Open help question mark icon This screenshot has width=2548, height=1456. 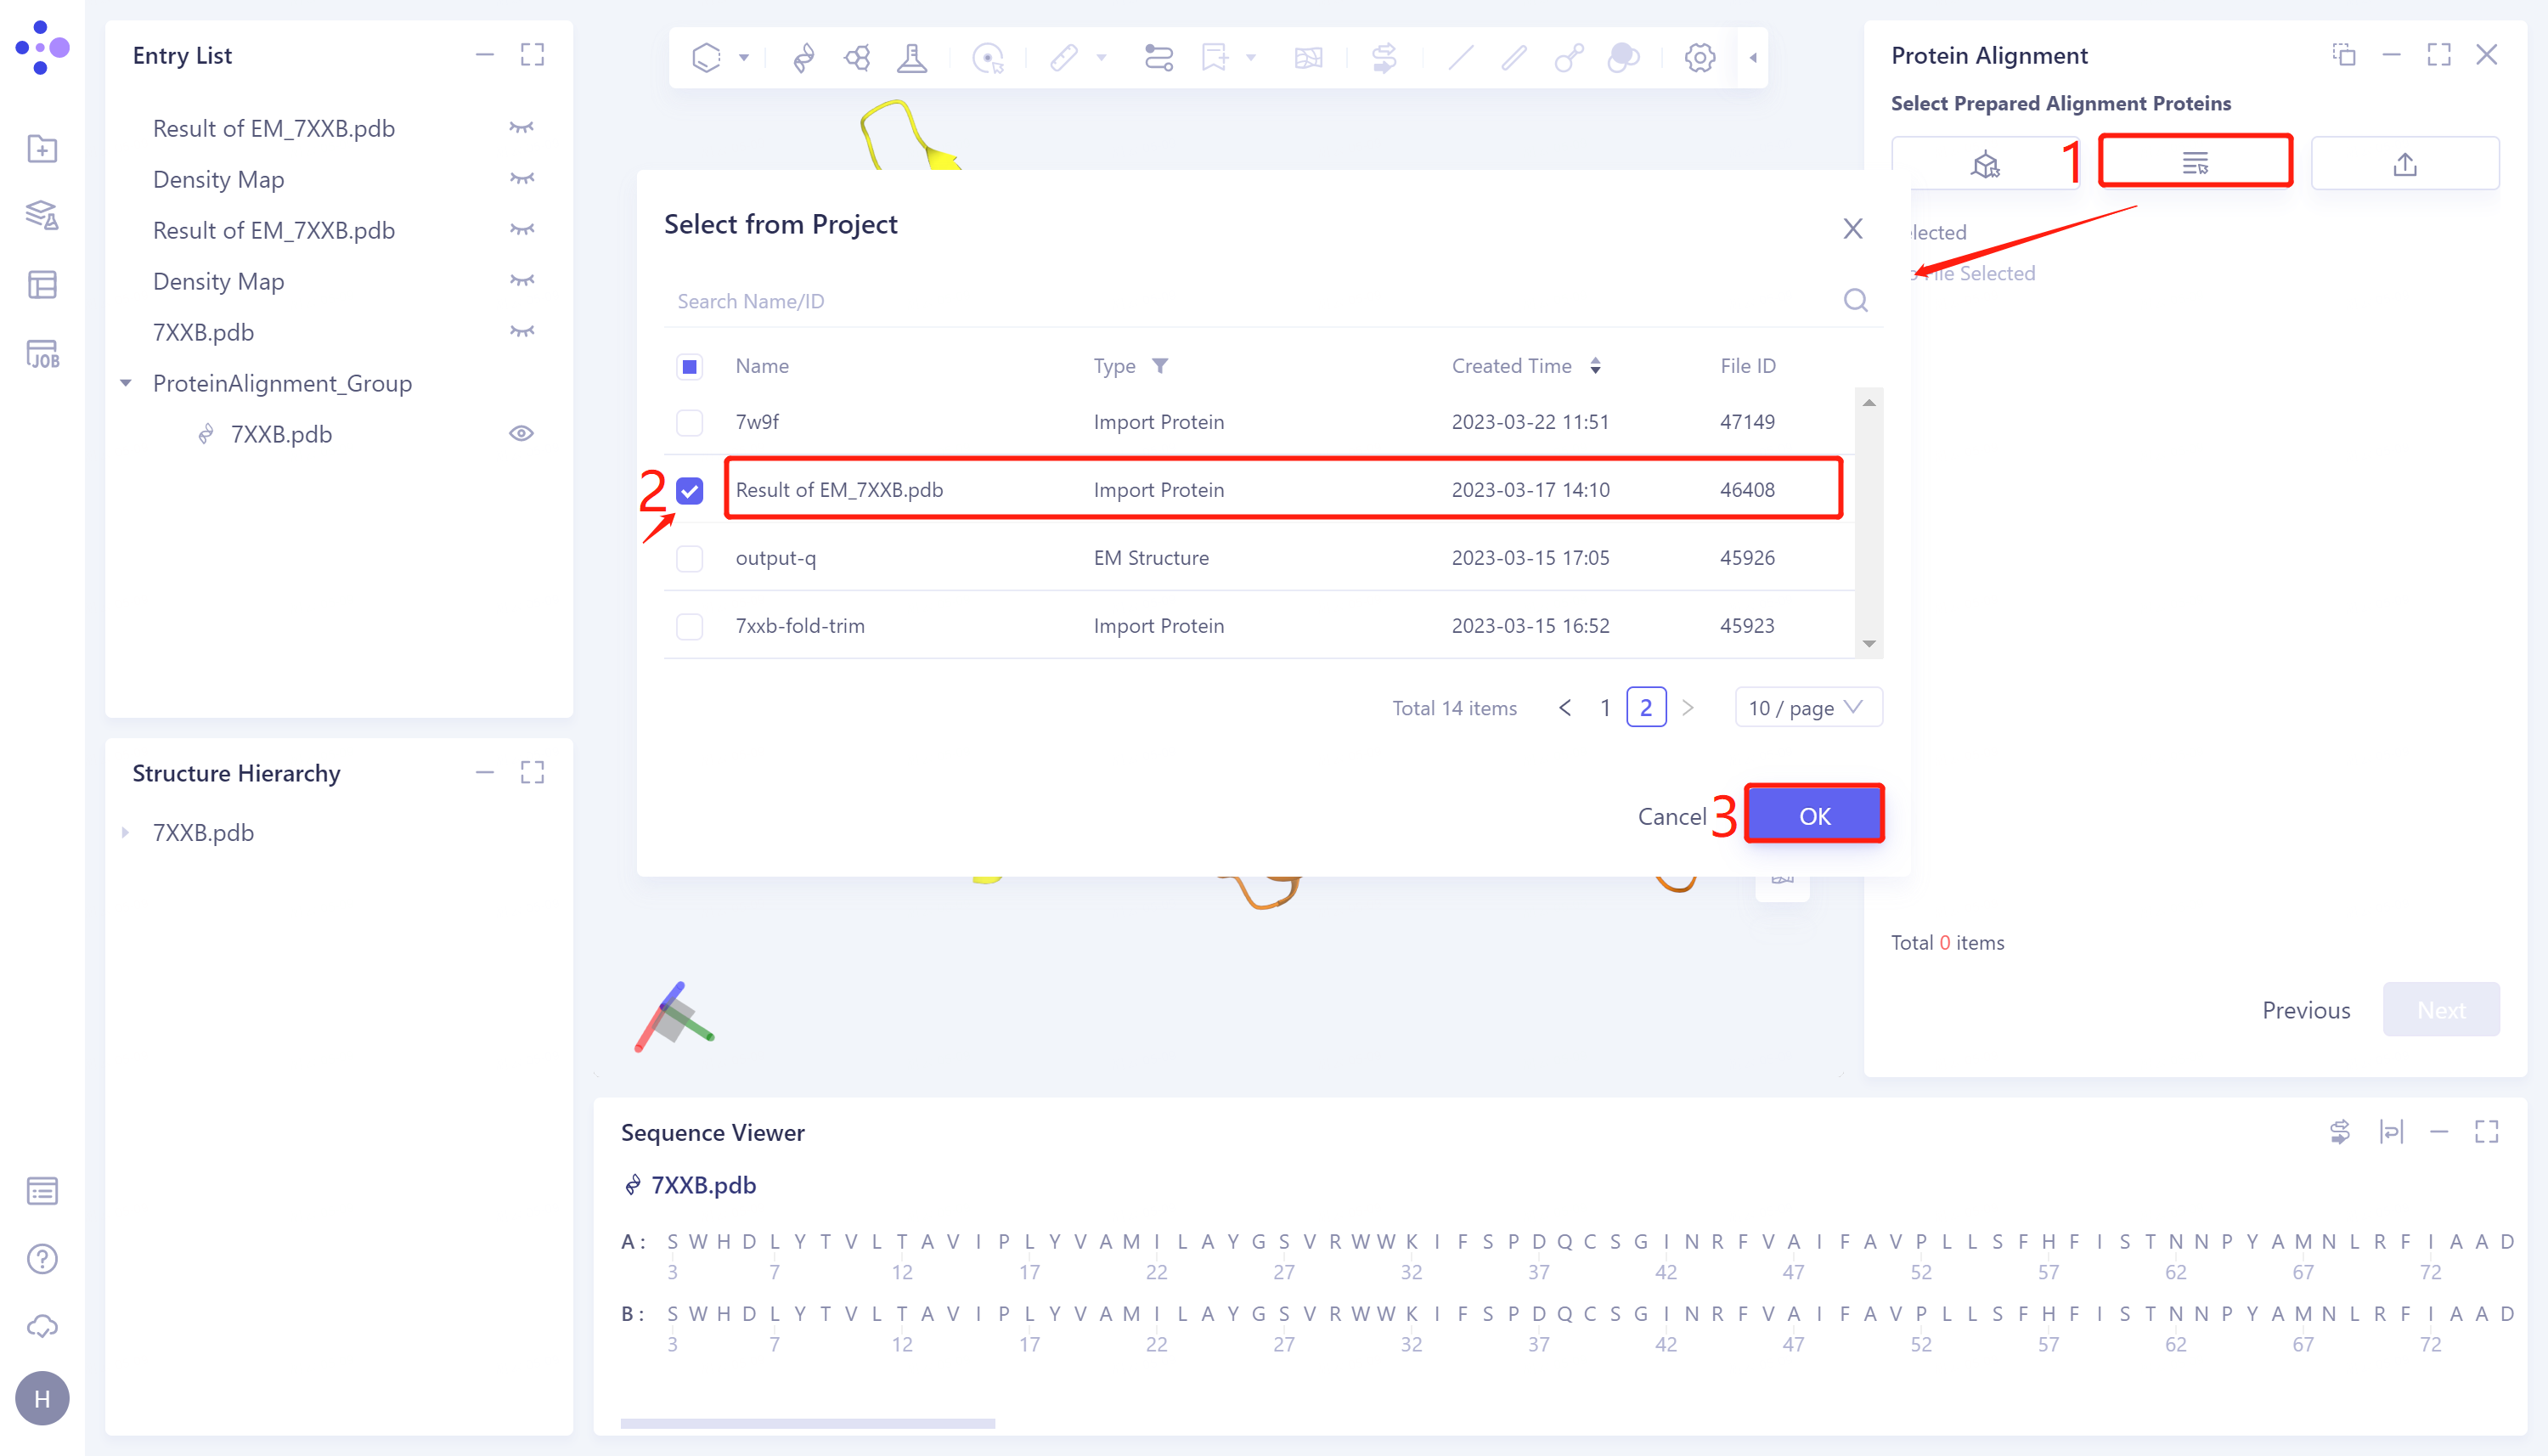(42, 1259)
